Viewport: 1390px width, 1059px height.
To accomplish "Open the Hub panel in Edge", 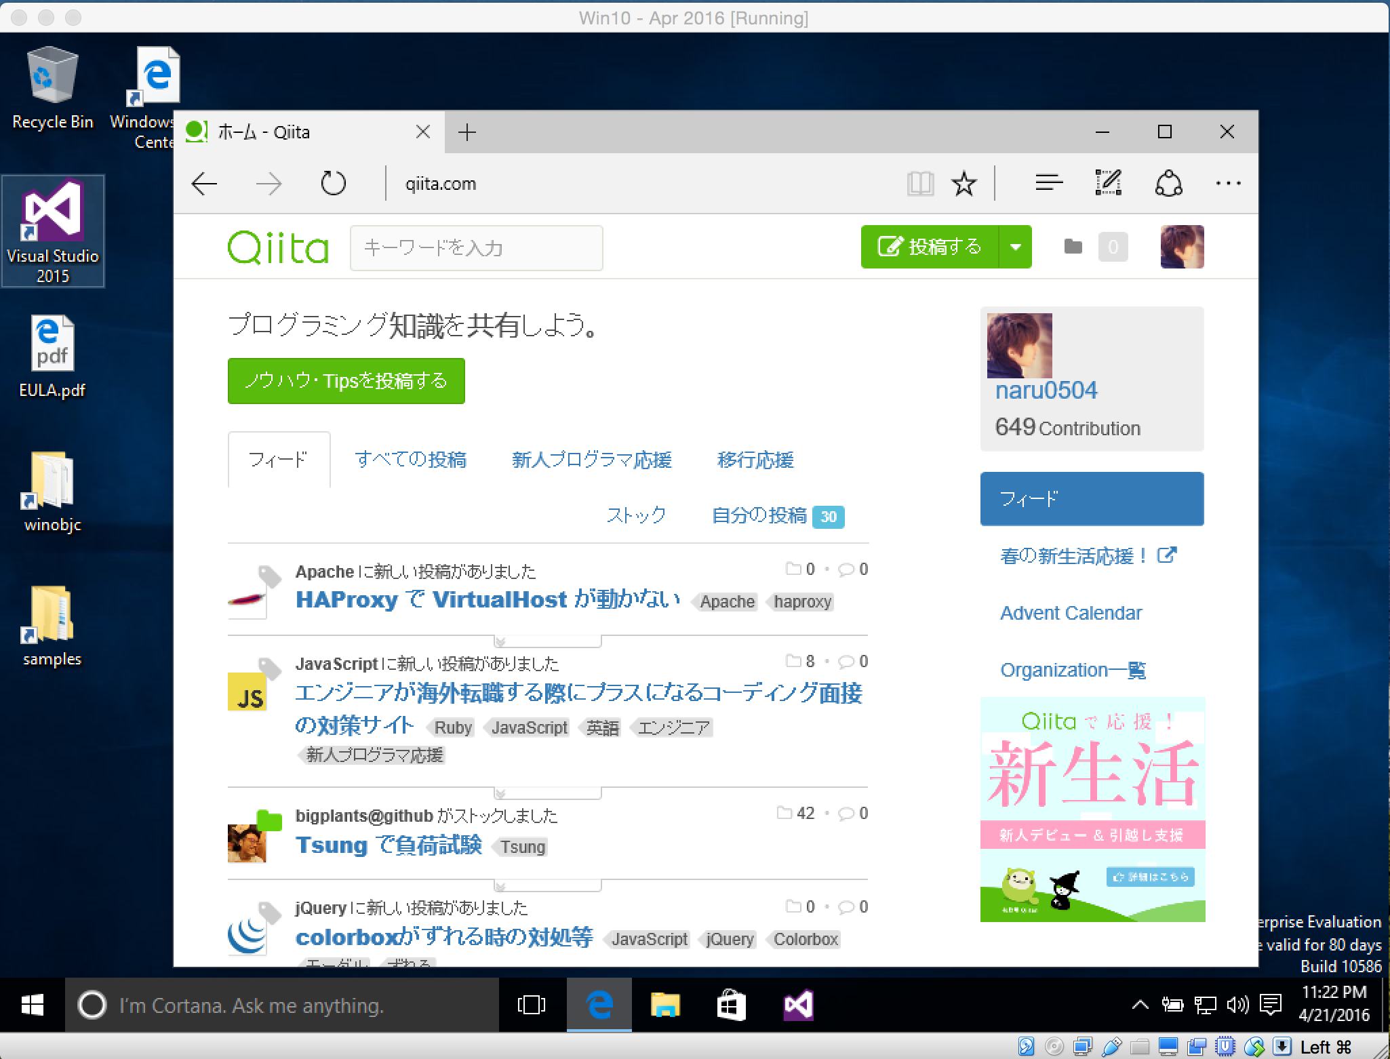I will [1048, 183].
